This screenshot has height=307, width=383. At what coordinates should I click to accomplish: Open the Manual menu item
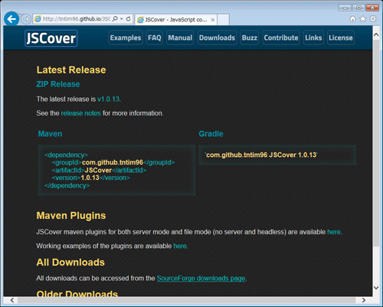coord(180,38)
